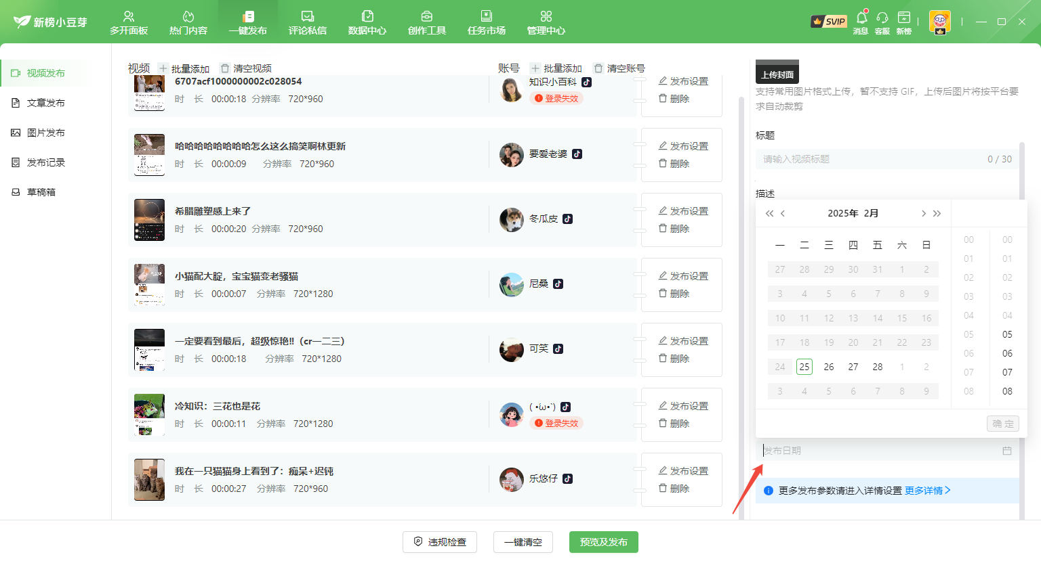
Task: Open 管理中心 tab
Action: (546, 22)
